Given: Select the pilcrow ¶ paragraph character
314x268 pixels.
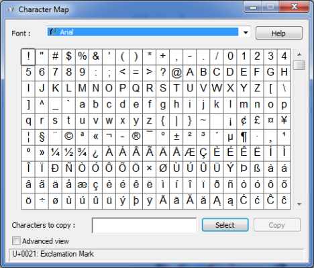Looking at the screenshot, I should pyautogui.click(x=244, y=136).
